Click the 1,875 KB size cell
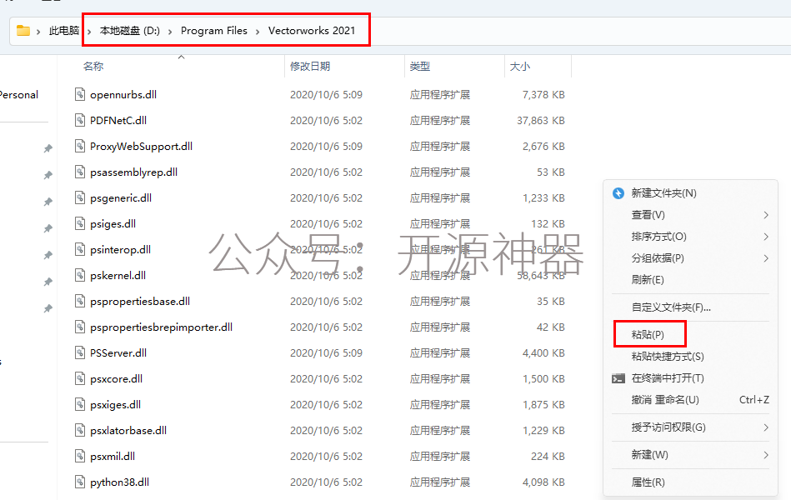Image resolution: width=791 pixels, height=500 pixels. tap(543, 405)
